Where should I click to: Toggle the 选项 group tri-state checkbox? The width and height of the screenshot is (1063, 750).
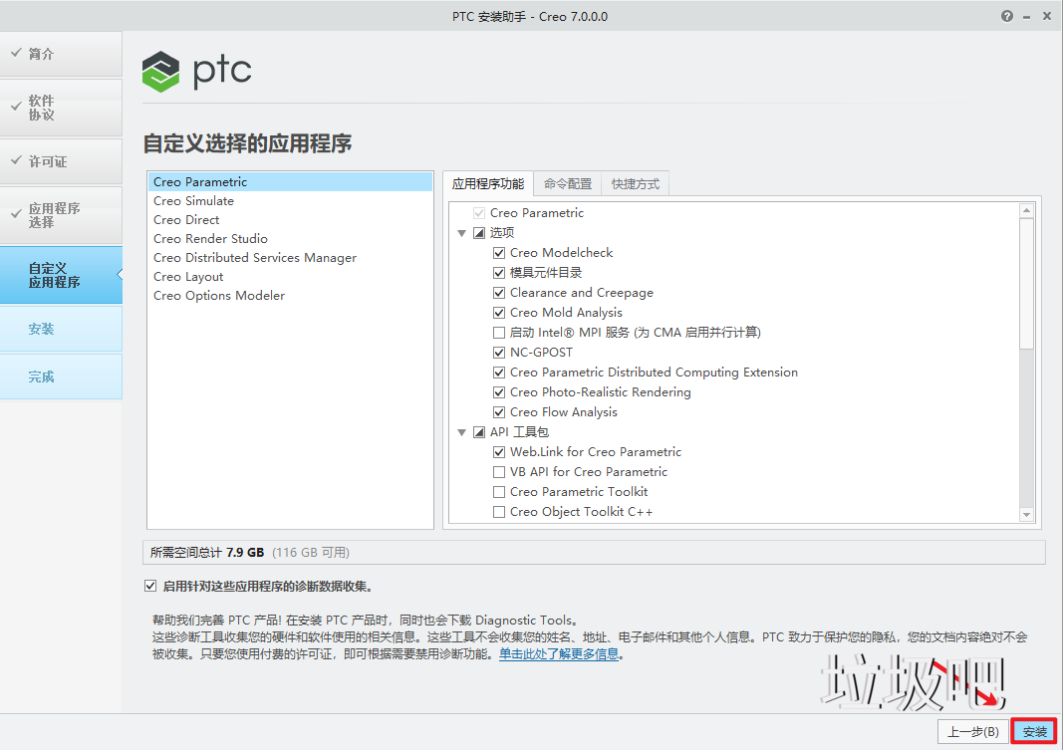pos(479,233)
